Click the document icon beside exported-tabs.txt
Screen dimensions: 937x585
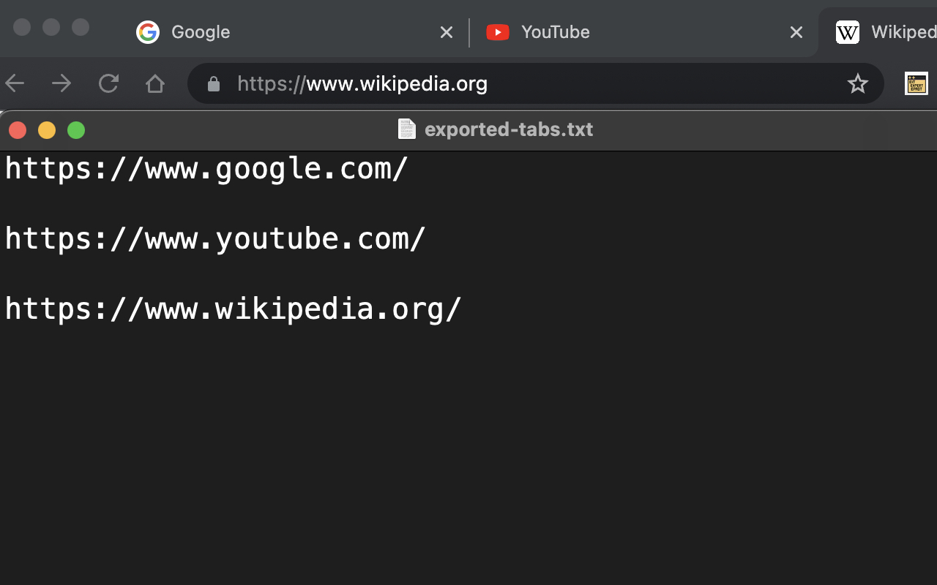407,129
